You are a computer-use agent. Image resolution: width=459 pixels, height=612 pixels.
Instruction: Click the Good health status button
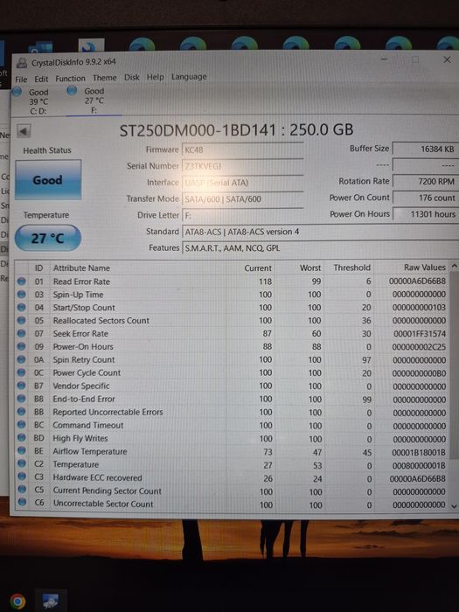coord(48,180)
